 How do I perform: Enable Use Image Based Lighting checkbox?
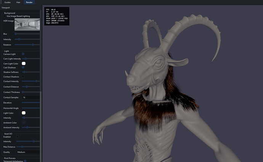coord(5,16)
